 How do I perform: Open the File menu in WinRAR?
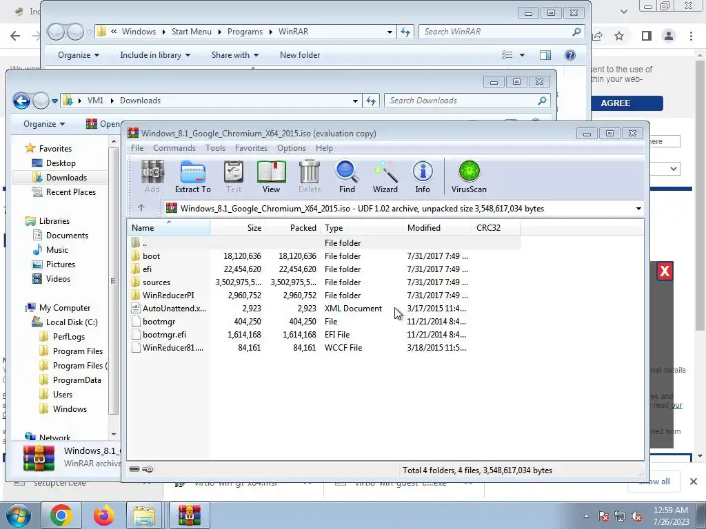click(x=137, y=148)
